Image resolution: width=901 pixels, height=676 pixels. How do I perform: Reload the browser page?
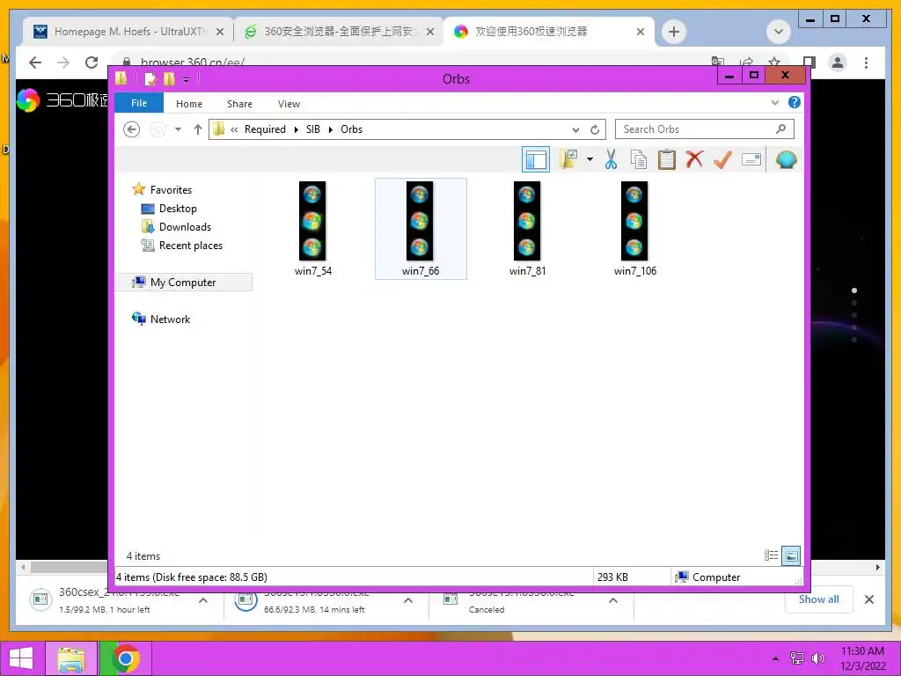[x=92, y=62]
